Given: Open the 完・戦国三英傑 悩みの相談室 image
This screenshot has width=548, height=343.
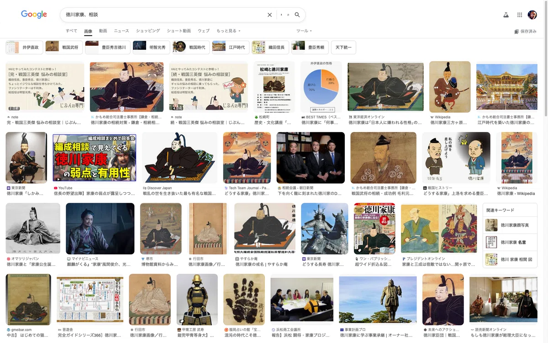Looking at the screenshot, I should coord(45,87).
